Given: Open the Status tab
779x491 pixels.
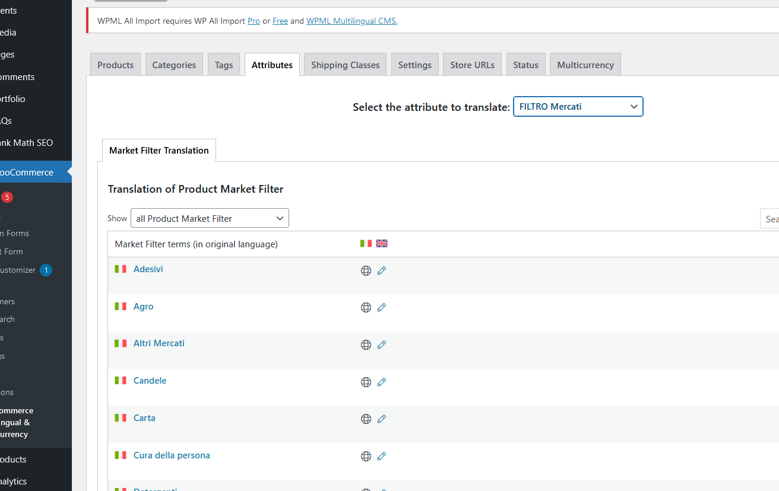Looking at the screenshot, I should click(526, 65).
